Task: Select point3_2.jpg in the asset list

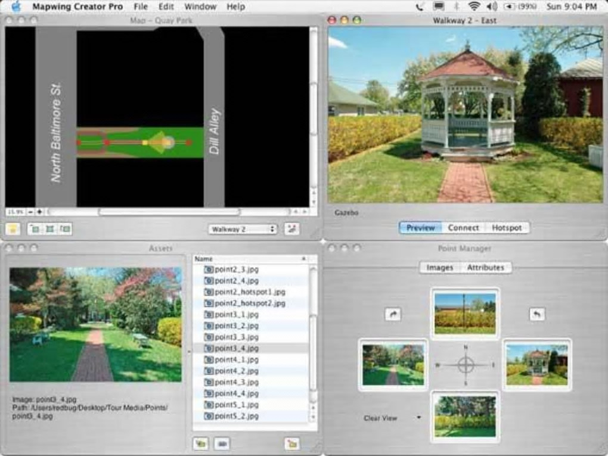Action: [x=251, y=325]
